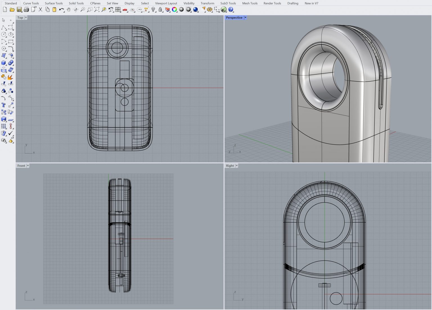The height and width of the screenshot is (310, 432).
Task: Toggle the four-viewport layout icon
Action: (x=118, y=10)
